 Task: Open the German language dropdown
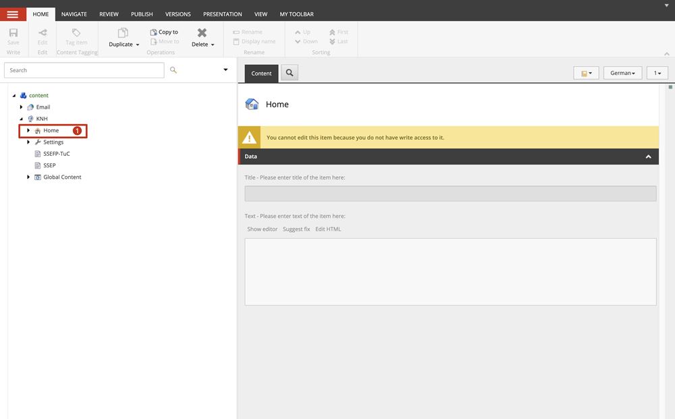tap(622, 73)
